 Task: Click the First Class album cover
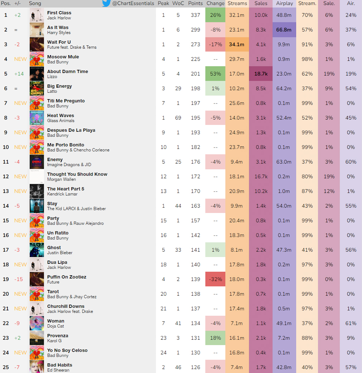(37, 15)
